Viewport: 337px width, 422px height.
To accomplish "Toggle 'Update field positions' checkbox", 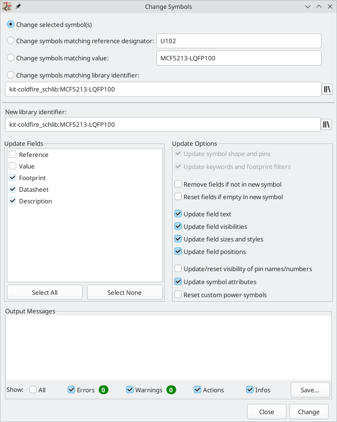I will pos(178,252).
